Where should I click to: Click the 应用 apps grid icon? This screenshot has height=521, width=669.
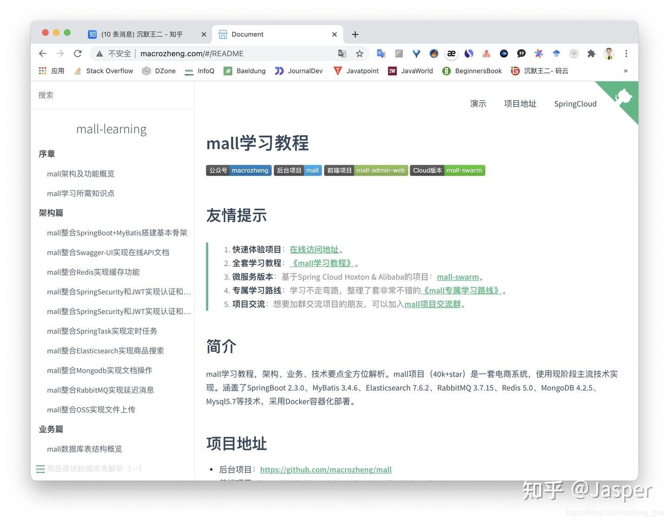click(42, 71)
